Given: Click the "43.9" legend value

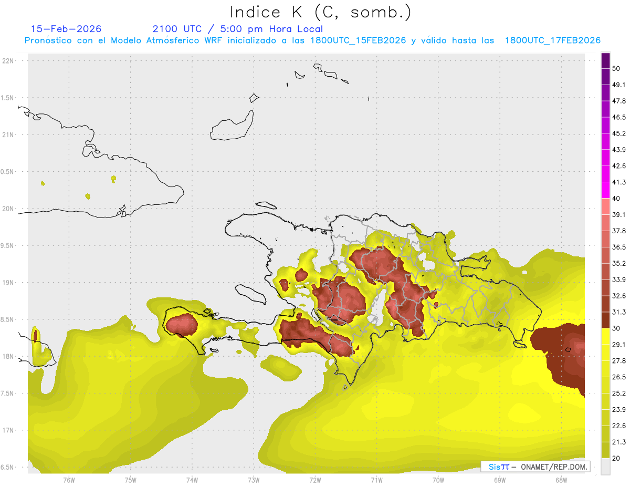Looking at the screenshot, I should click(x=619, y=150).
